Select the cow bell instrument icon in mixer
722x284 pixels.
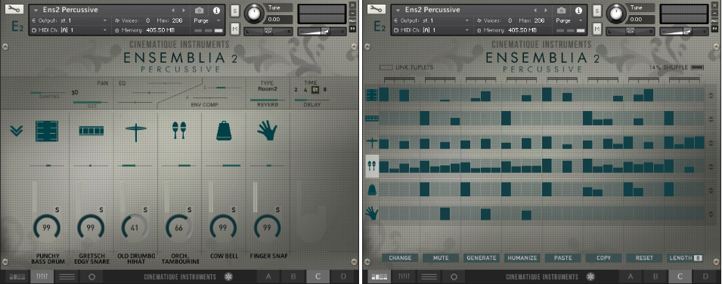(x=223, y=131)
